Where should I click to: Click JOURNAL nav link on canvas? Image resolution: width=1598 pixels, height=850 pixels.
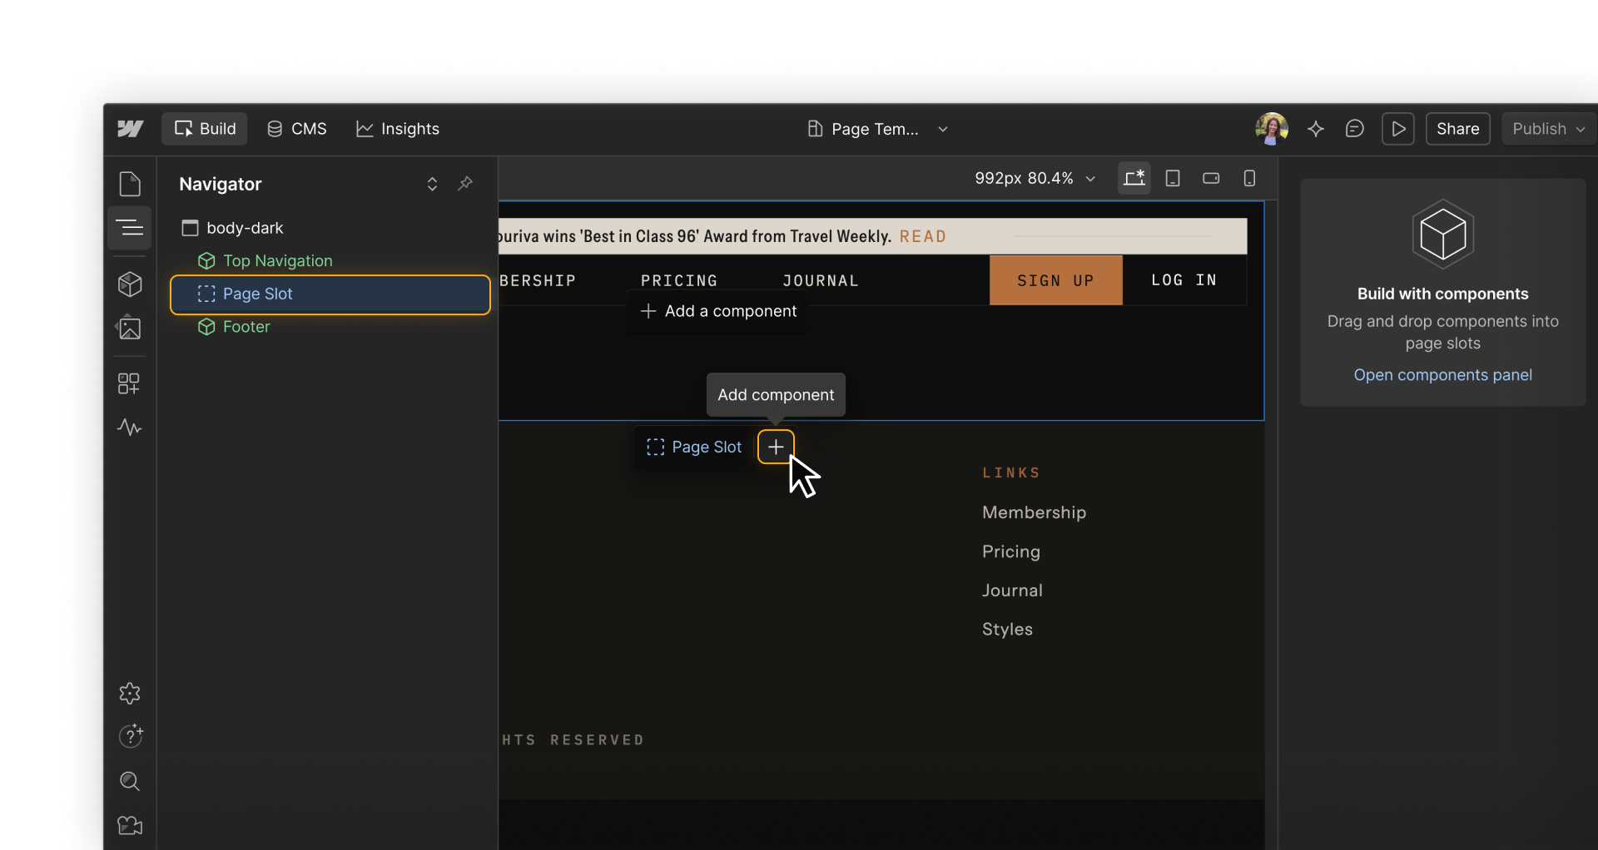821,281
